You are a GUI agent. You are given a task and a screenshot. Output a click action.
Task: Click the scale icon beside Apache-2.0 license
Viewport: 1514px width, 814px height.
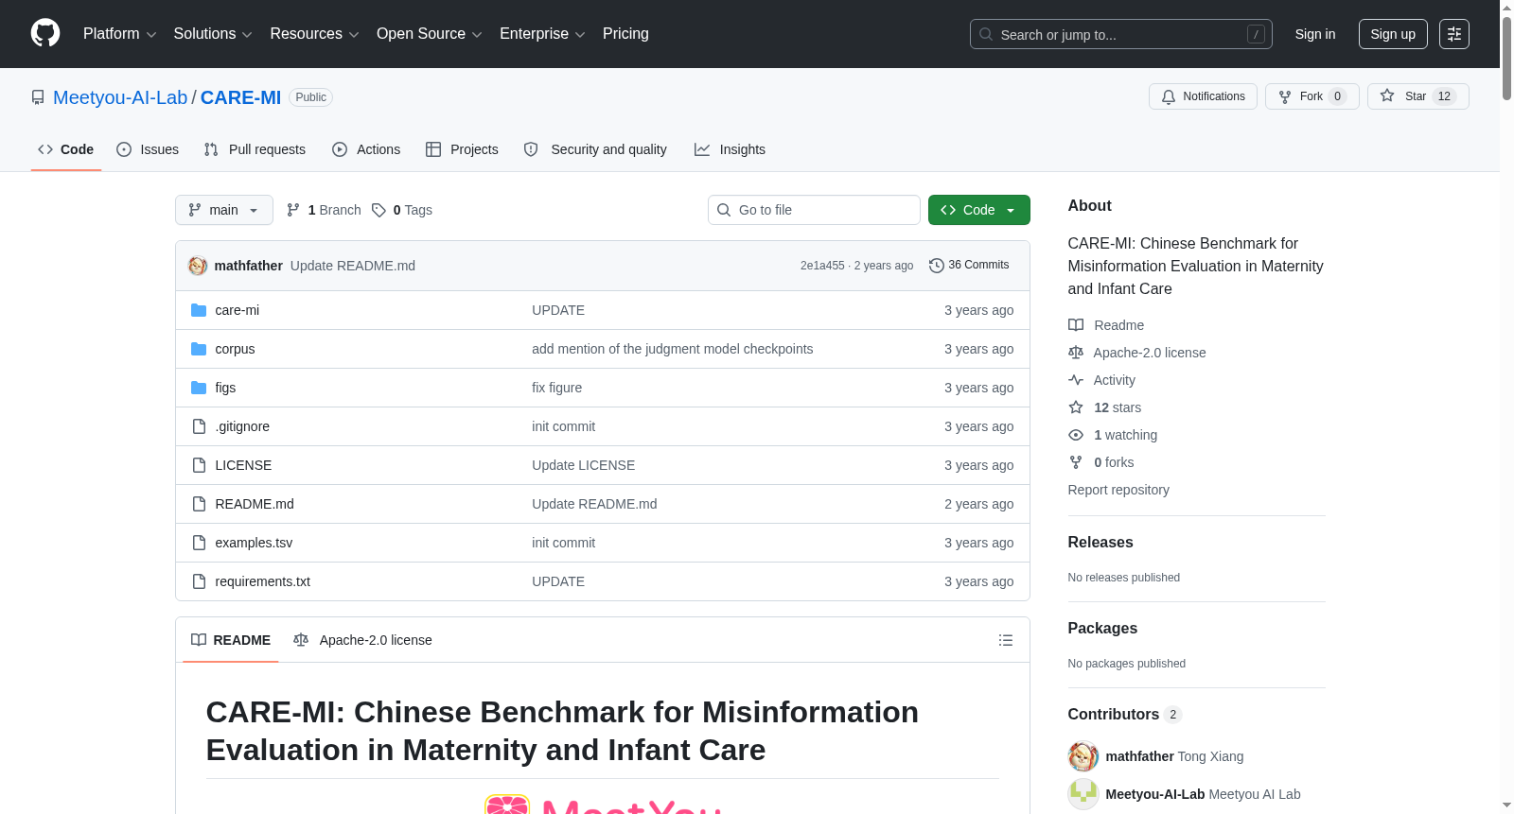point(1076,353)
